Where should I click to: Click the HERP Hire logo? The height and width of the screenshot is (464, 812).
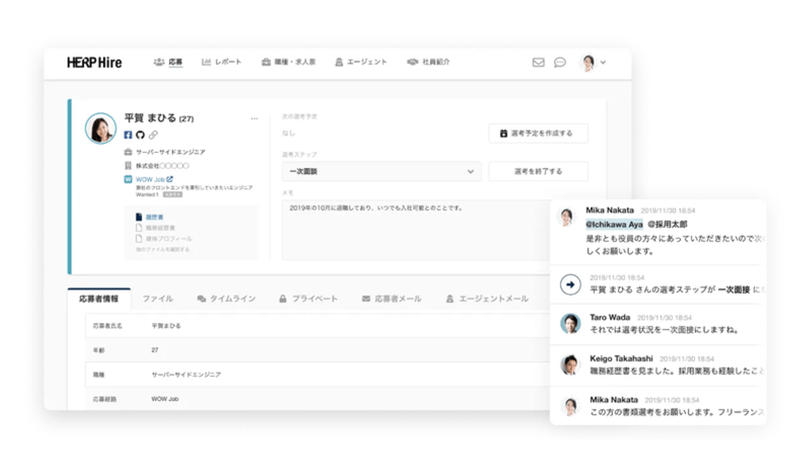click(x=94, y=62)
